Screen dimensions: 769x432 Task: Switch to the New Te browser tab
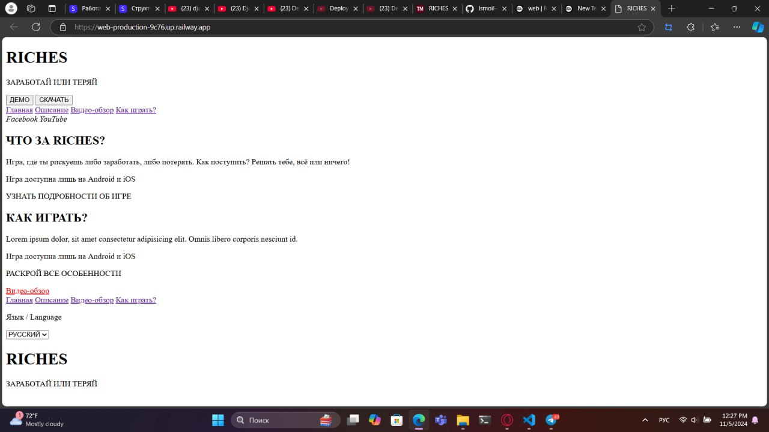[x=585, y=8]
